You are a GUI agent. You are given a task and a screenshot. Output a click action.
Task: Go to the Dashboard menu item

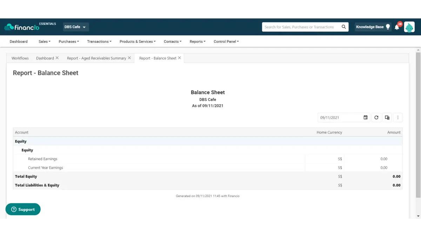(19, 41)
